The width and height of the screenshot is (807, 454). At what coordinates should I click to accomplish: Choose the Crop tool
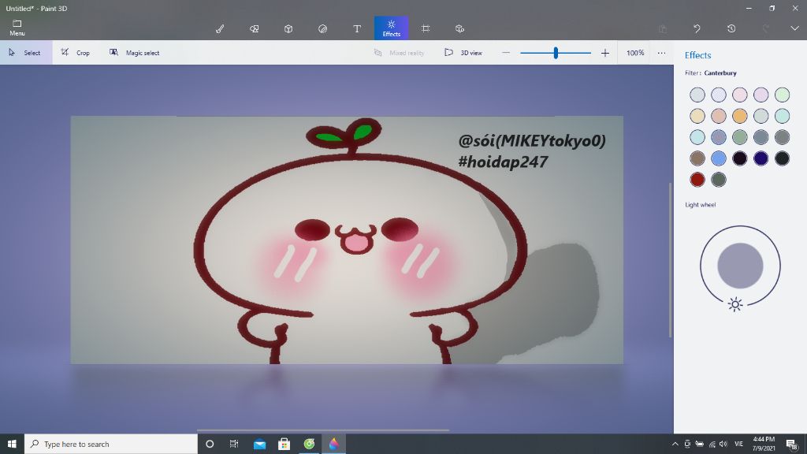(x=76, y=53)
